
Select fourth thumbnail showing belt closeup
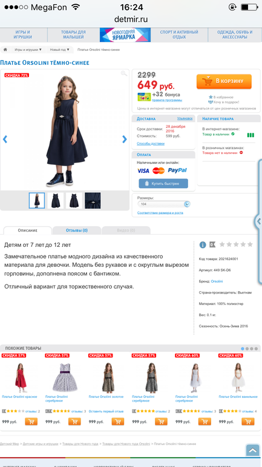pos(93,200)
